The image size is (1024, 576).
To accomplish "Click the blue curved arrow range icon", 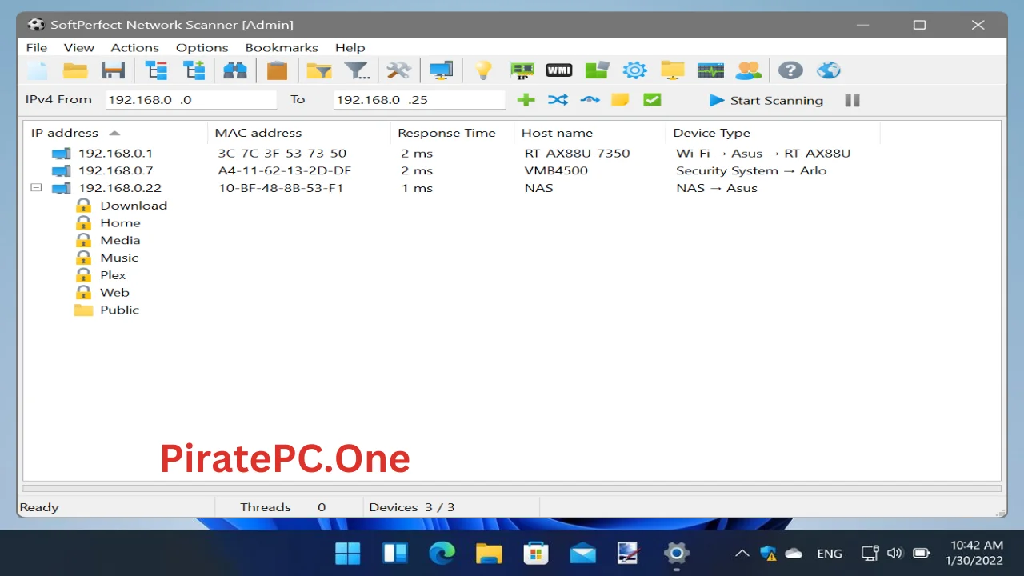I will (590, 100).
